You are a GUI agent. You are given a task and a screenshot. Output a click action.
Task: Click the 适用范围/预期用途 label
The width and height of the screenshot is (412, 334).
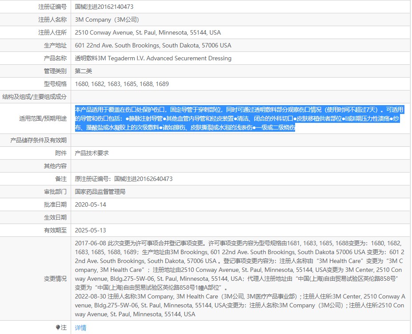pos(43,118)
